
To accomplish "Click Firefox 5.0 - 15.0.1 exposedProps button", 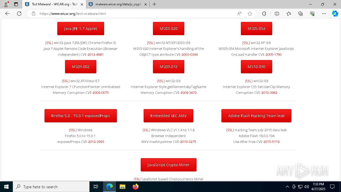I will [x=81, y=116].
